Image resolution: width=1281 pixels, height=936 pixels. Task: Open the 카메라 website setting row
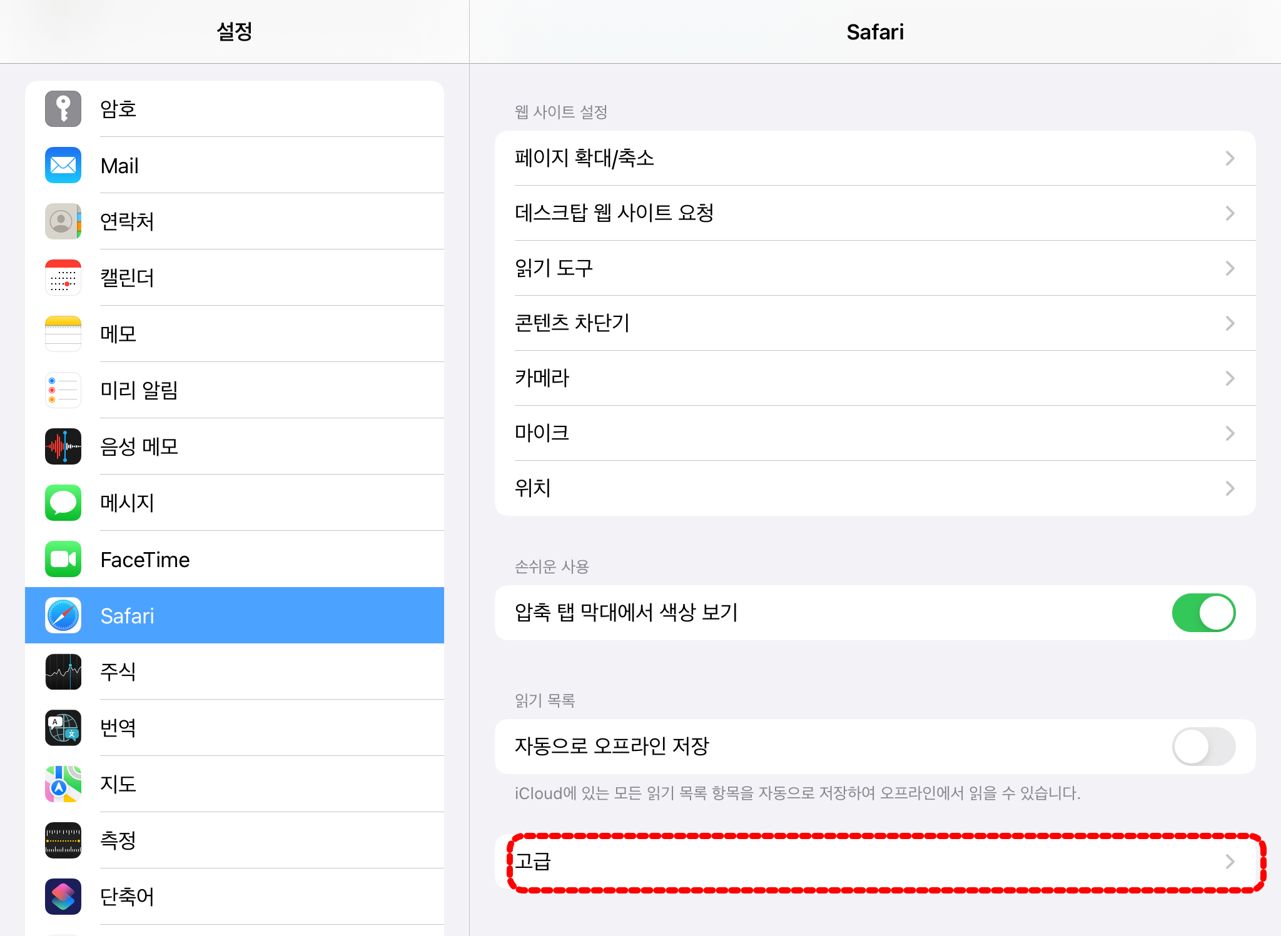(x=874, y=378)
